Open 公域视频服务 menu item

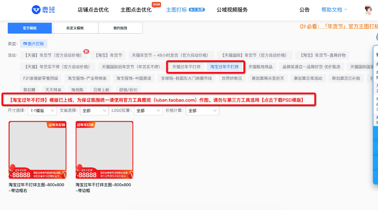point(232,10)
